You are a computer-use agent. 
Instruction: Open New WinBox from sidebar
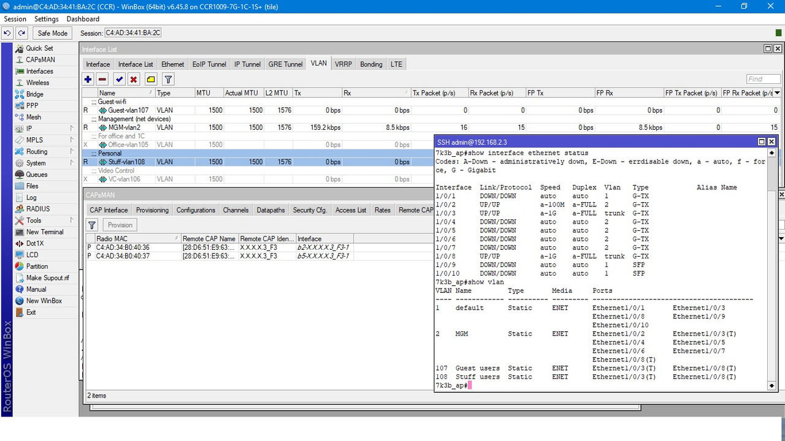(x=44, y=301)
